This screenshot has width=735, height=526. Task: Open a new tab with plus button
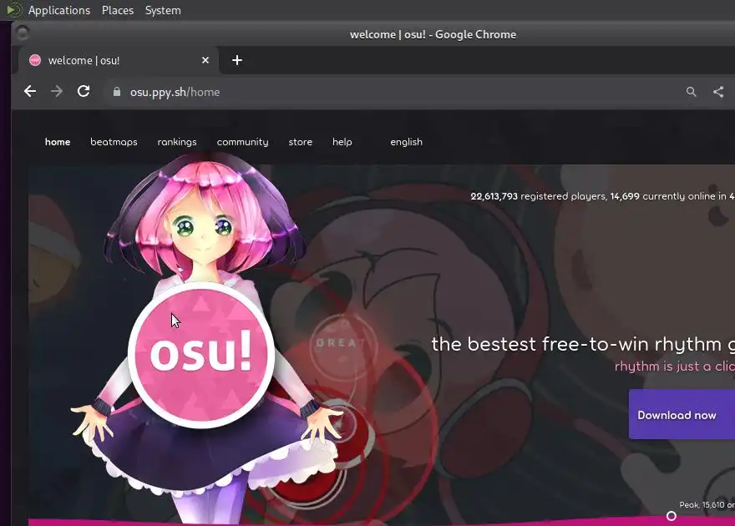(x=237, y=60)
